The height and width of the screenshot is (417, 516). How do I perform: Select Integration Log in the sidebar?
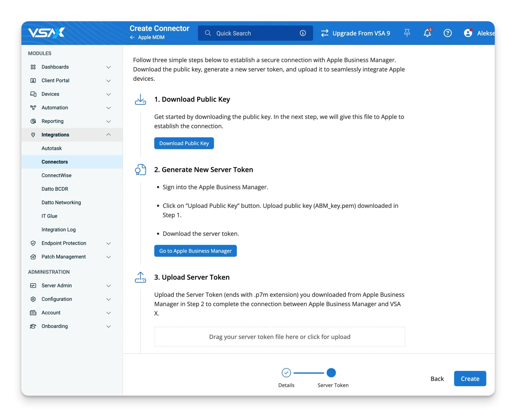pos(58,230)
